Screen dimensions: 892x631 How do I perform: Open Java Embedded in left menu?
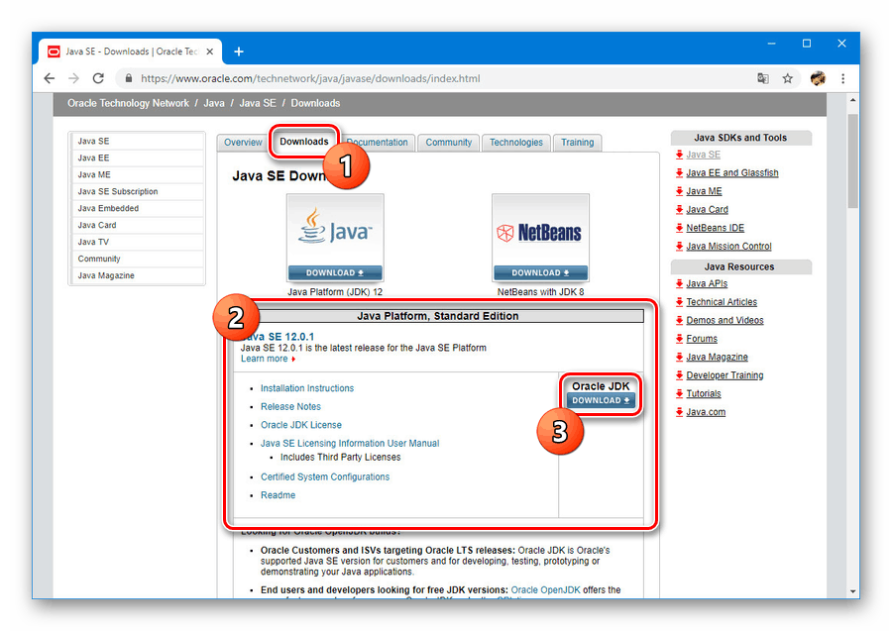pos(137,208)
